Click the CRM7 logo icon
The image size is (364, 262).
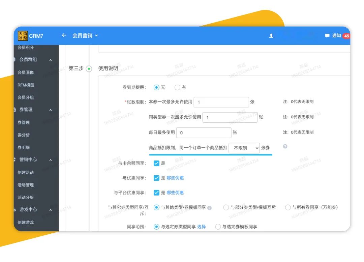(x=23, y=36)
